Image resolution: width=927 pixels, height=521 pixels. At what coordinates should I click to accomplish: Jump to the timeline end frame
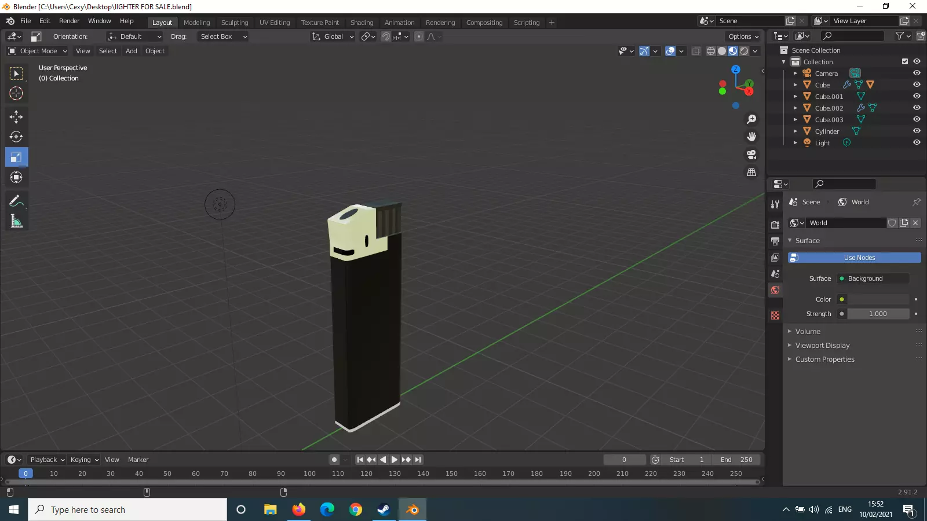tap(418, 460)
